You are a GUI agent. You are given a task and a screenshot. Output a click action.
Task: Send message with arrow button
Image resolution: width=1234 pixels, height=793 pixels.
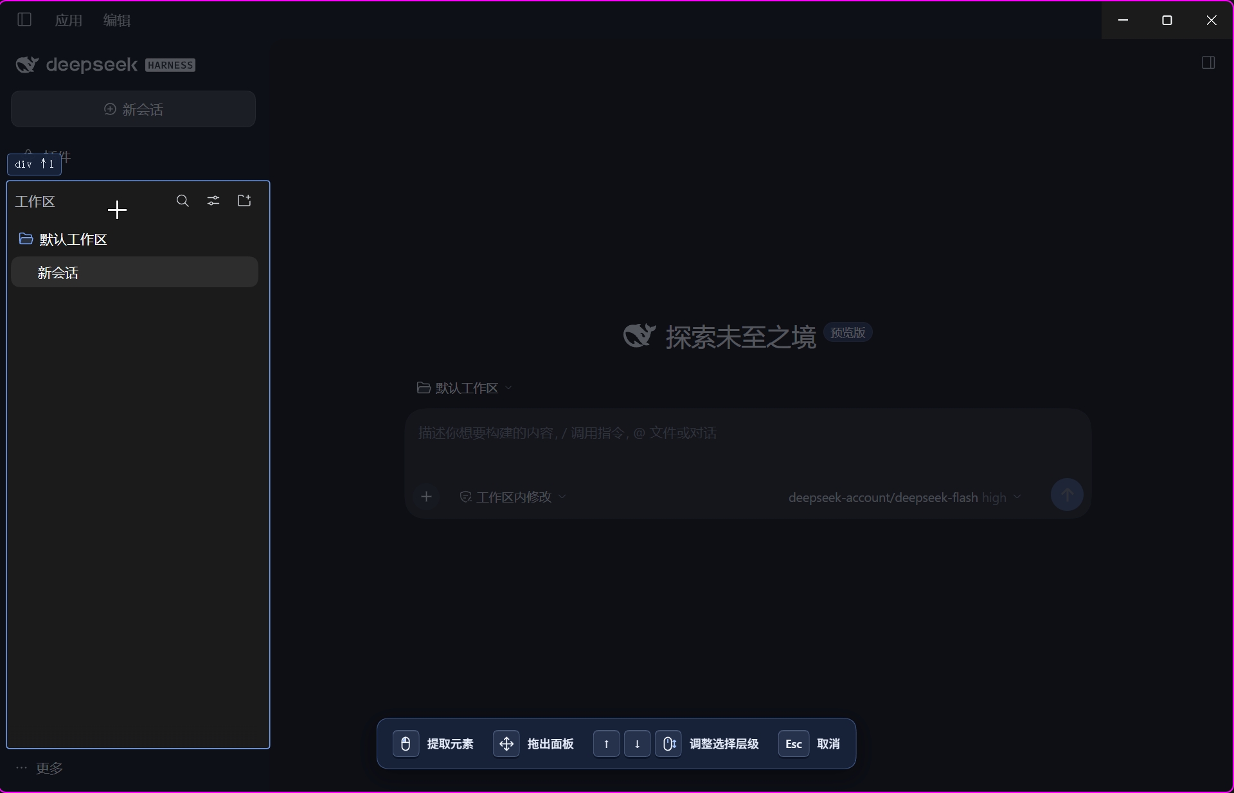pos(1067,495)
